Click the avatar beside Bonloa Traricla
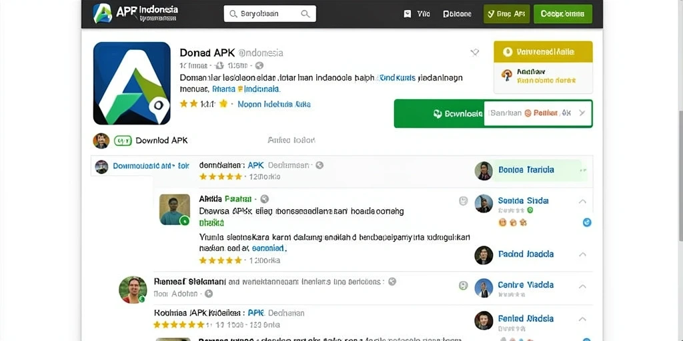 point(484,170)
